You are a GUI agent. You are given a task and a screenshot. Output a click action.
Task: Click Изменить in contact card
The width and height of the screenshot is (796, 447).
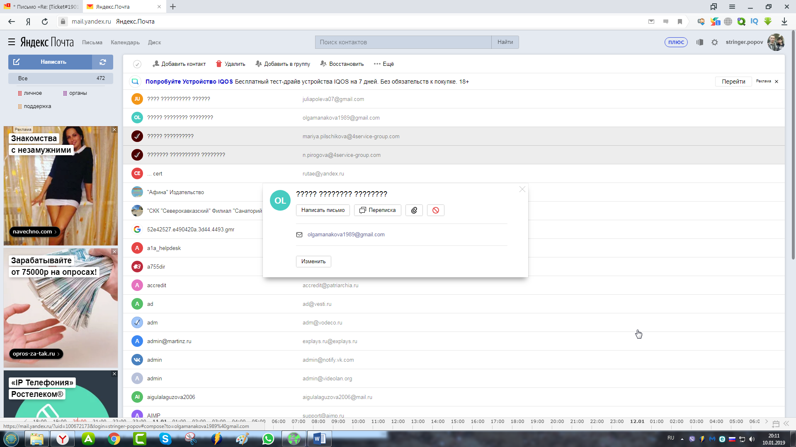313,262
